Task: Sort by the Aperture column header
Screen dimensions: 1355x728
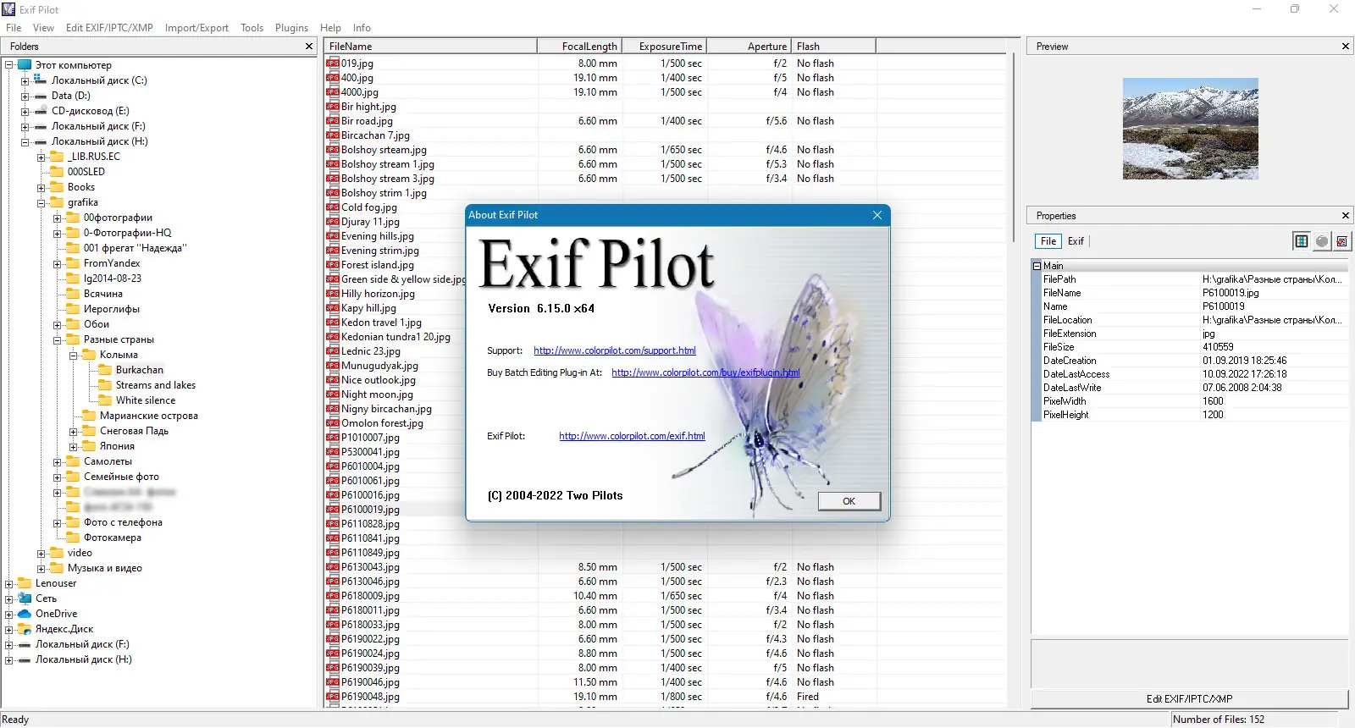Action: 749,47
